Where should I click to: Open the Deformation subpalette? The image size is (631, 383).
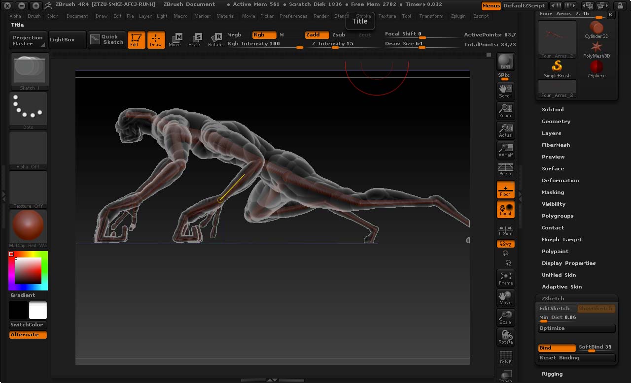click(560, 180)
